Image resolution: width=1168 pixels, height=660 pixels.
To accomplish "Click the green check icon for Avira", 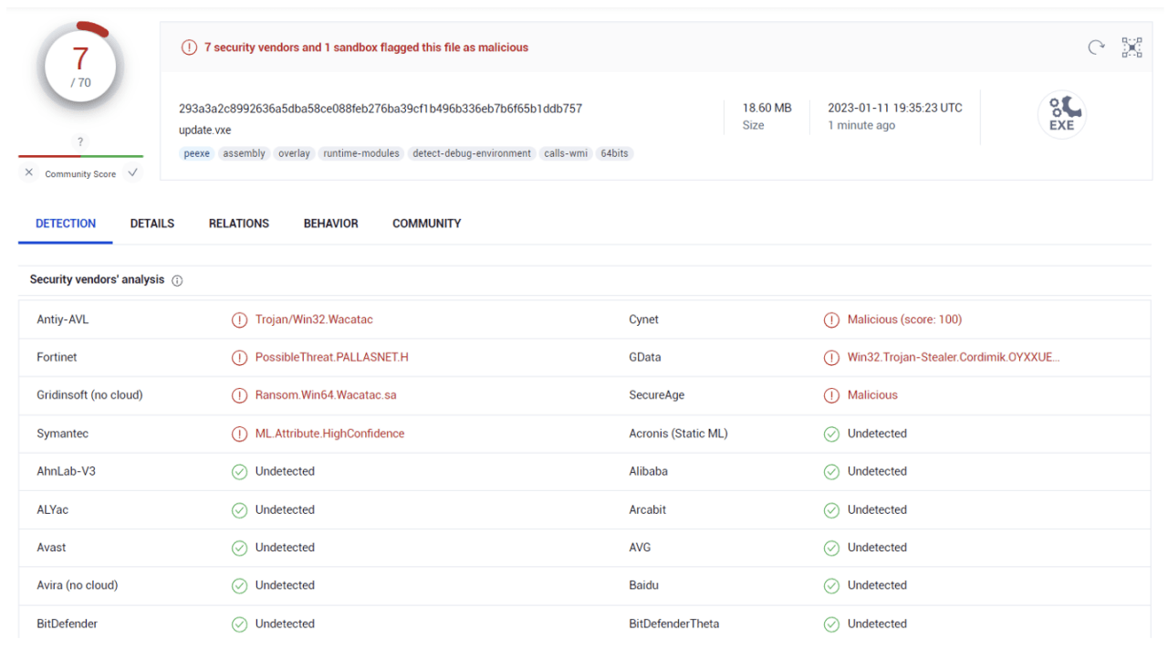I will [239, 586].
